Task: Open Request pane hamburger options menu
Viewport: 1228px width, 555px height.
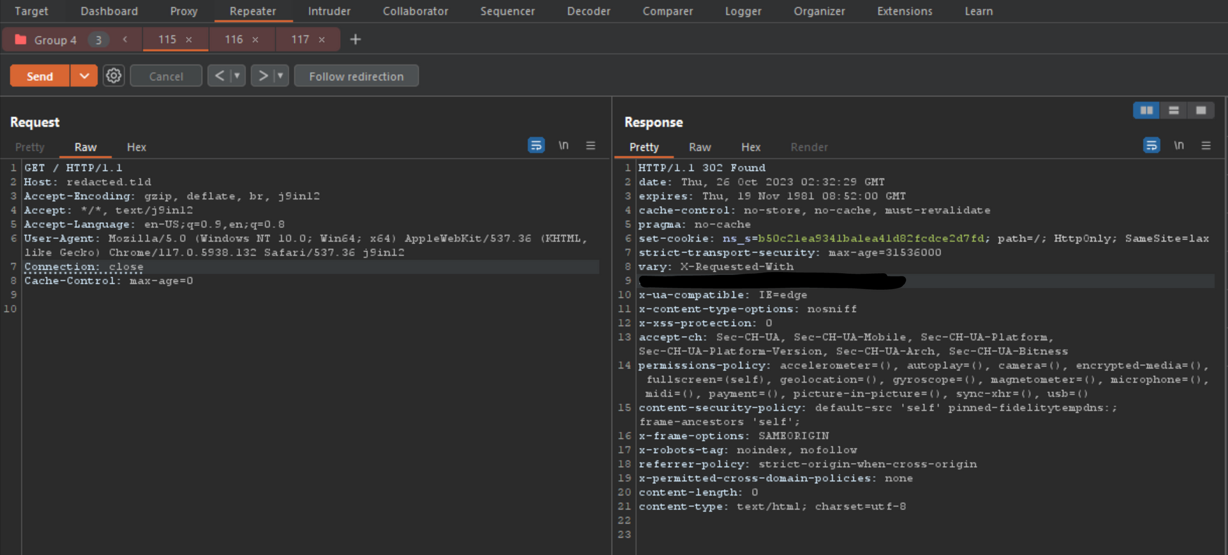Action: click(591, 146)
